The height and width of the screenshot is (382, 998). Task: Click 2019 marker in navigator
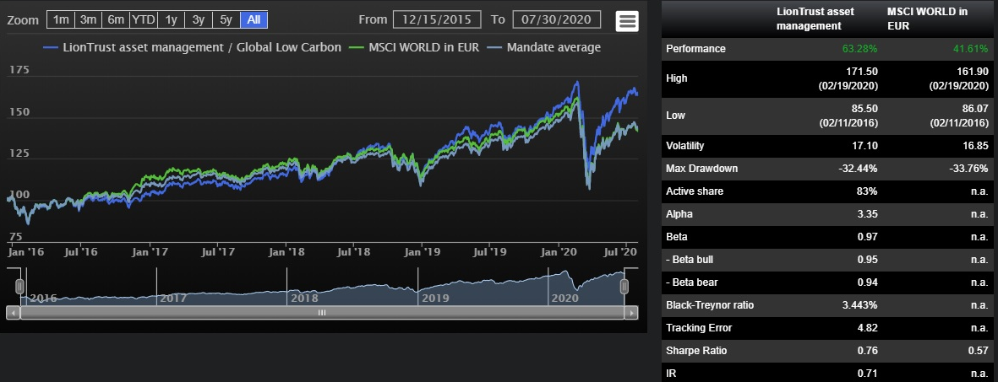point(435,299)
